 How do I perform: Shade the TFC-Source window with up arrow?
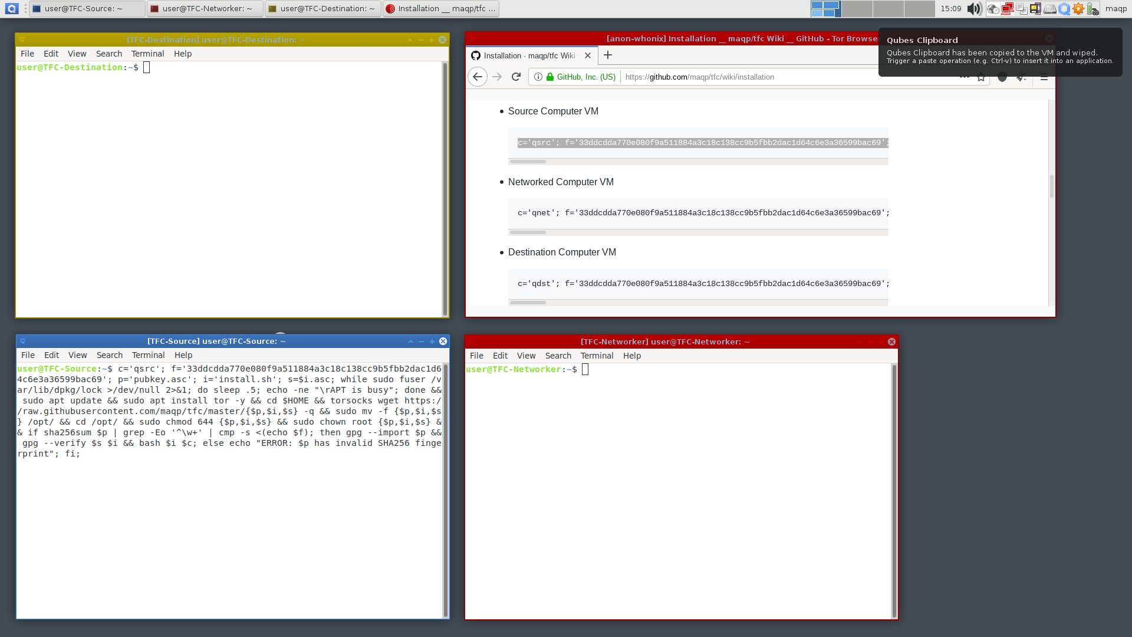[410, 341]
